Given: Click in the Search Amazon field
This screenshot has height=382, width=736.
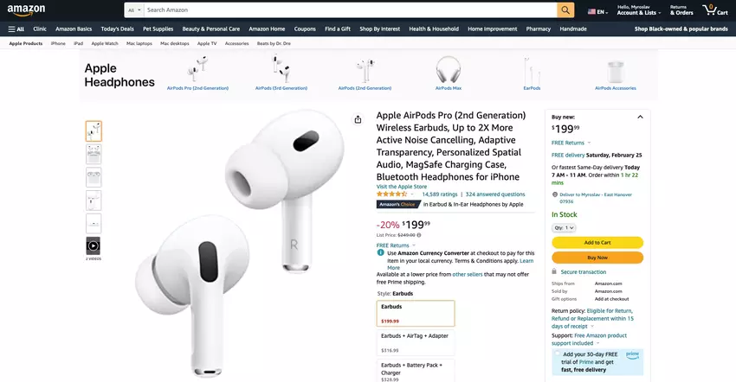Looking at the screenshot, I should pyautogui.click(x=351, y=10).
